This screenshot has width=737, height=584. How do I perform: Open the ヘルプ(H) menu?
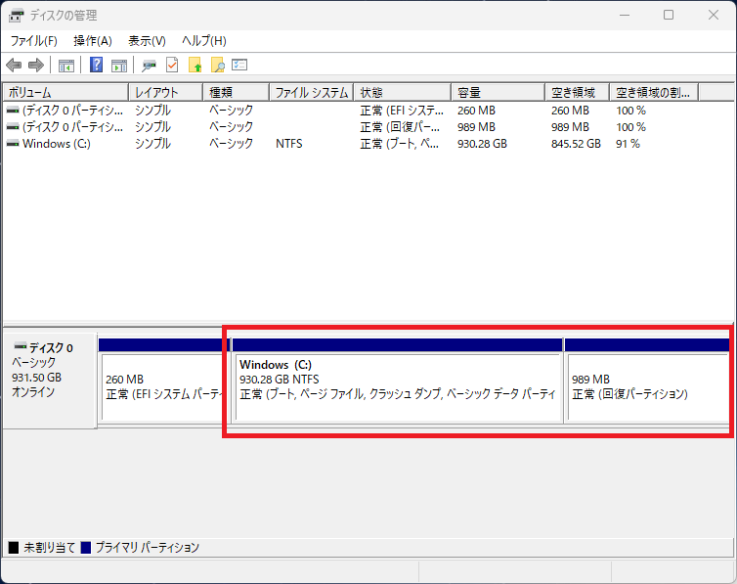coord(204,41)
